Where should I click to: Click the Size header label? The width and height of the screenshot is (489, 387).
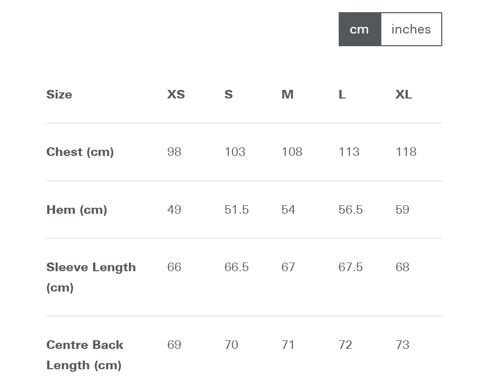point(59,94)
